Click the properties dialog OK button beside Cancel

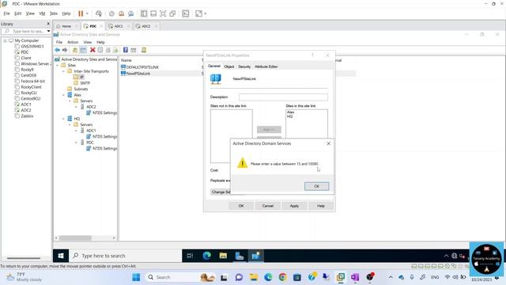point(241,206)
